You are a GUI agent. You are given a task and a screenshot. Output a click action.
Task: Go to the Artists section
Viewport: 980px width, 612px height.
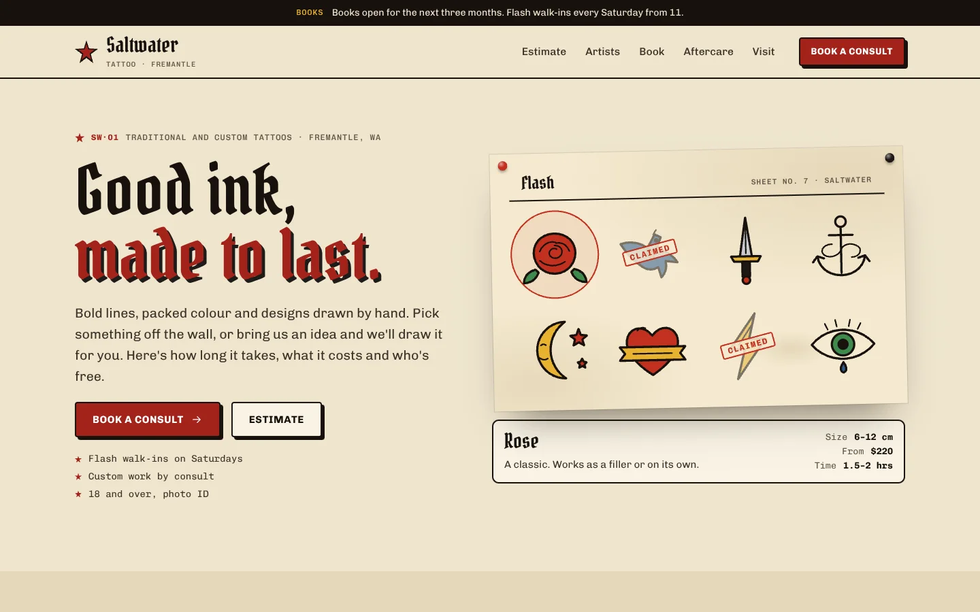602,52
